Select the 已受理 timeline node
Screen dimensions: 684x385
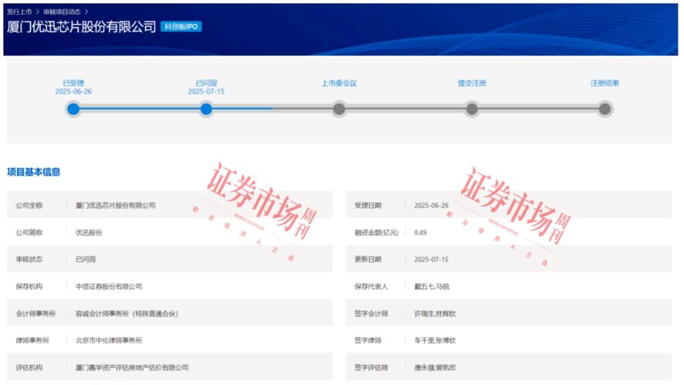[73, 109]
